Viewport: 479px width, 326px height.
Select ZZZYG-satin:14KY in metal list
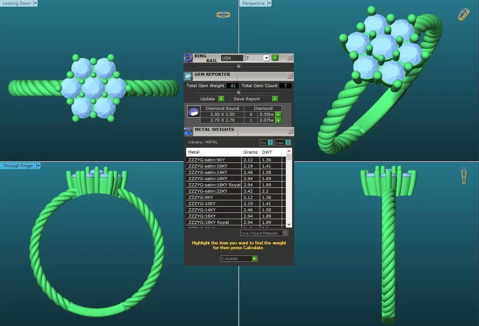coord(235,172)
